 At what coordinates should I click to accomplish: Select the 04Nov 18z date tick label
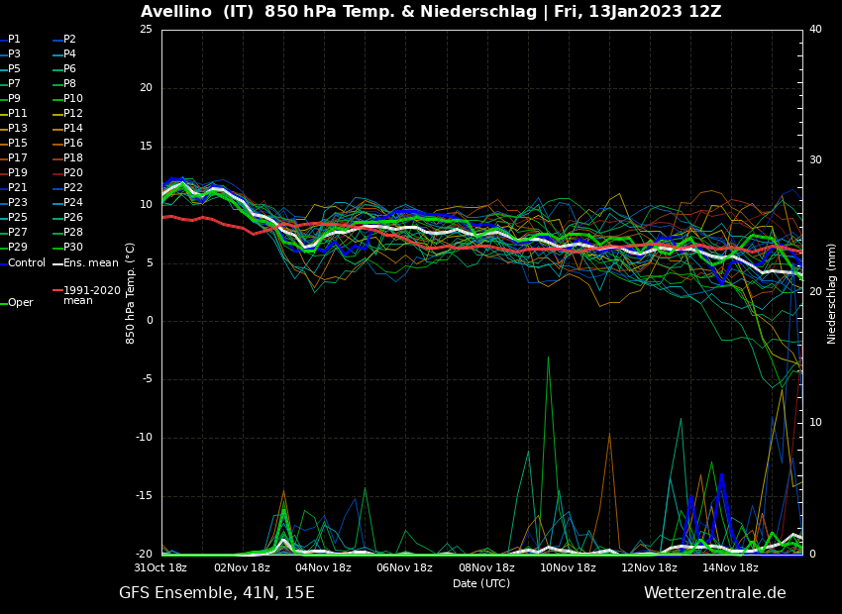[x=323, y=567]
